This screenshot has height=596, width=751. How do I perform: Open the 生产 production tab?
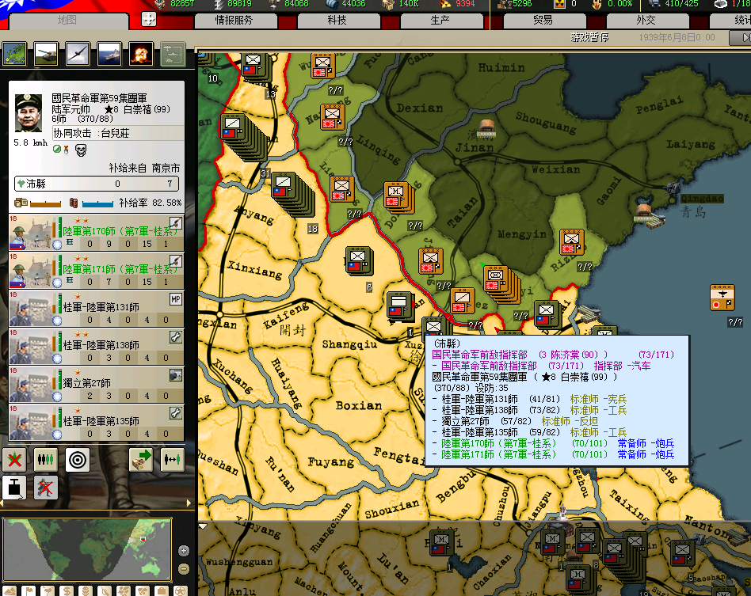tap(440, 20)
